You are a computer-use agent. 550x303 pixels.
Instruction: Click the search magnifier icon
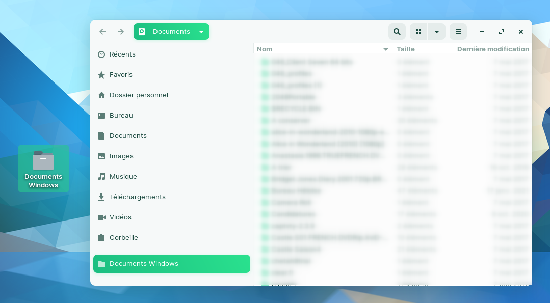click(x=397, y=32)
